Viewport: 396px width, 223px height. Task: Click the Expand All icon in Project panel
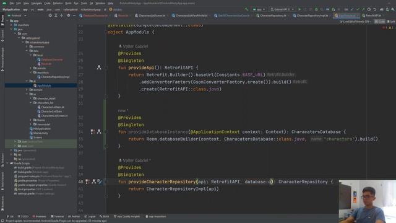click(x=56, y=15)
